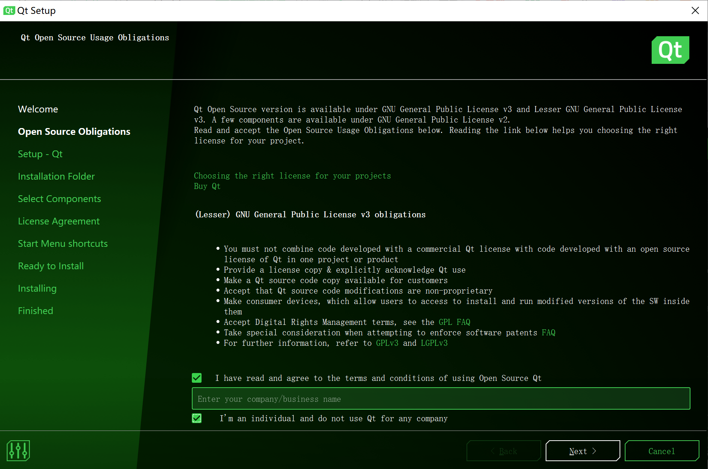
Task: Toggle the individual user checkbox
Action: point(197,418)
